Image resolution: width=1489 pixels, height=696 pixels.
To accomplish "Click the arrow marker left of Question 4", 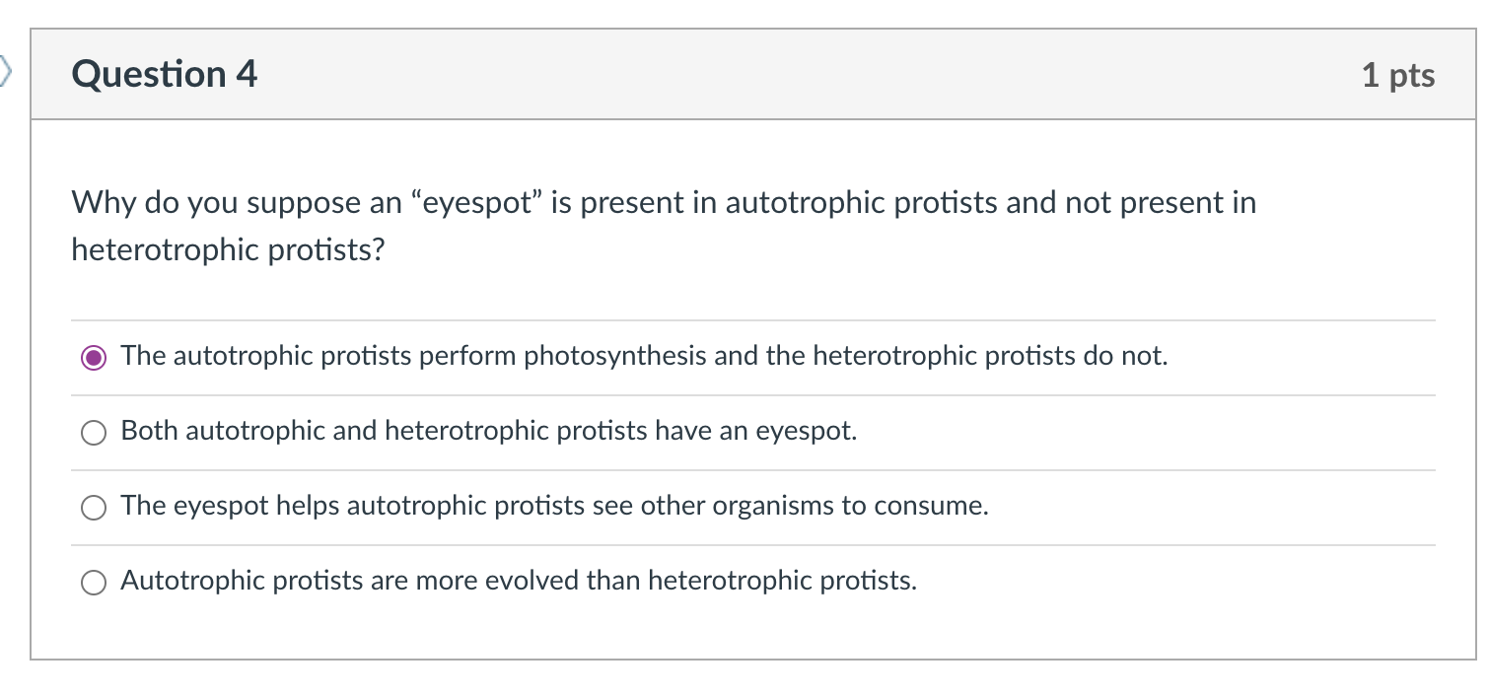I will click(6, 71).
